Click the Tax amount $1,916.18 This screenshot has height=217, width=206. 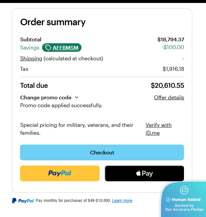173,69
